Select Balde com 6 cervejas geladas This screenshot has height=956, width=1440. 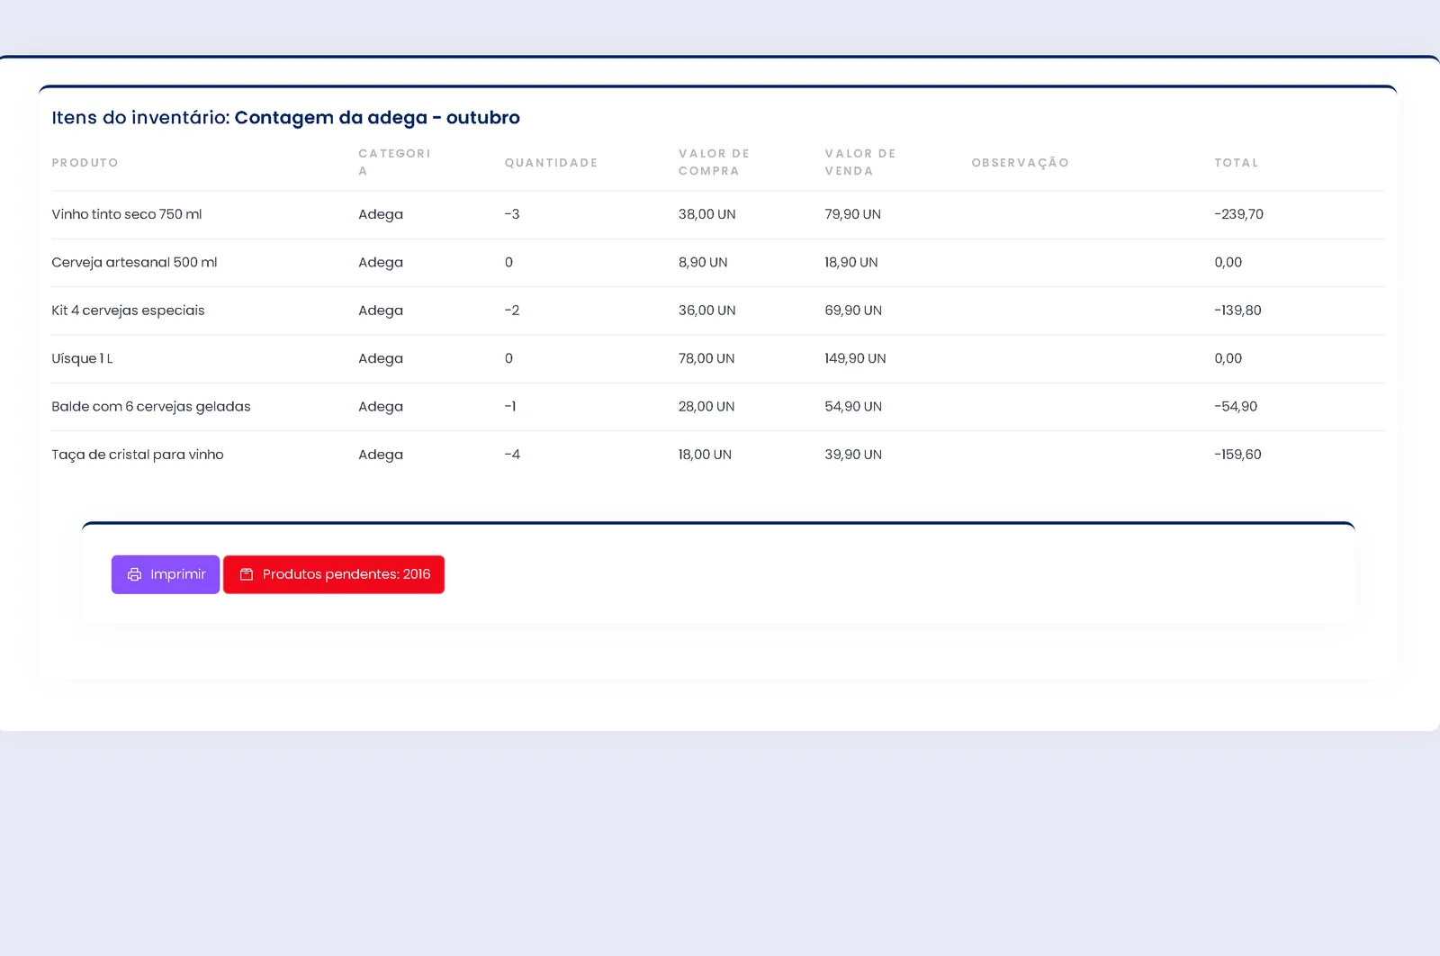point(151,407)
